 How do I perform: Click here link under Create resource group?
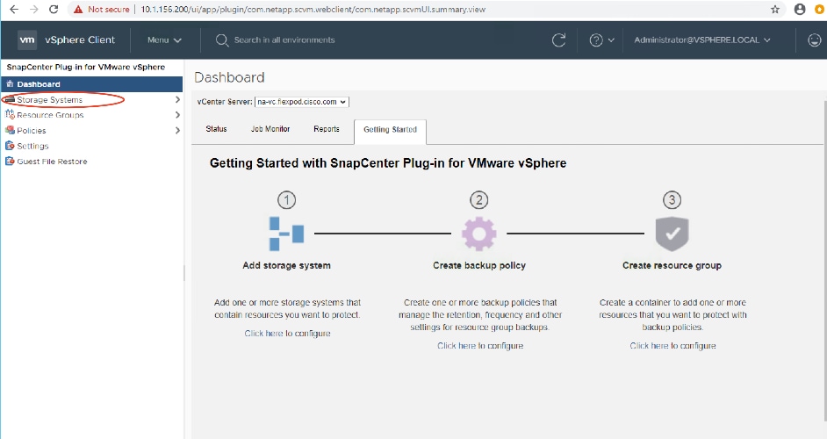[649, 346]
